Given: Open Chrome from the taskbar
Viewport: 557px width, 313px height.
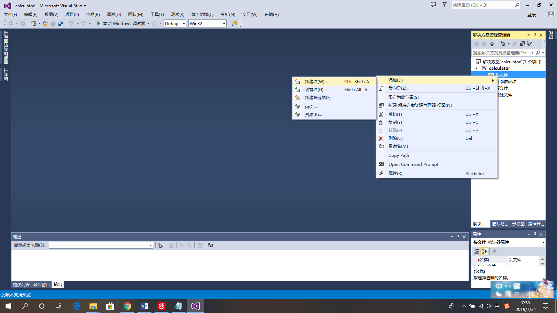Looking at the screenshot, I should [127, 306].
